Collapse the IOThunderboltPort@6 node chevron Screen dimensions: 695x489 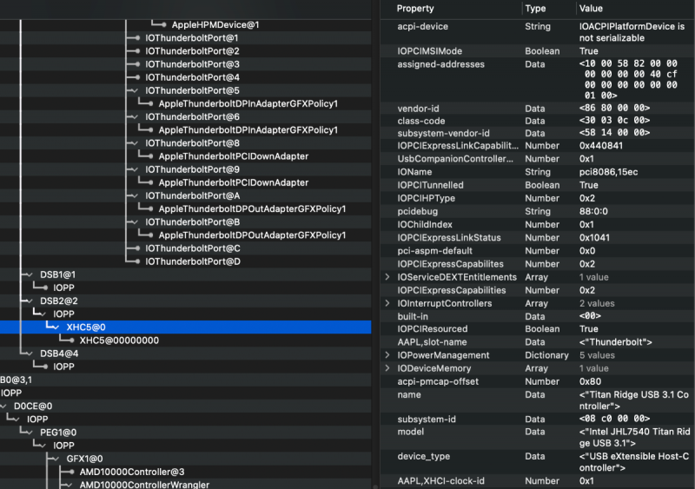click(x=135, y=116)
